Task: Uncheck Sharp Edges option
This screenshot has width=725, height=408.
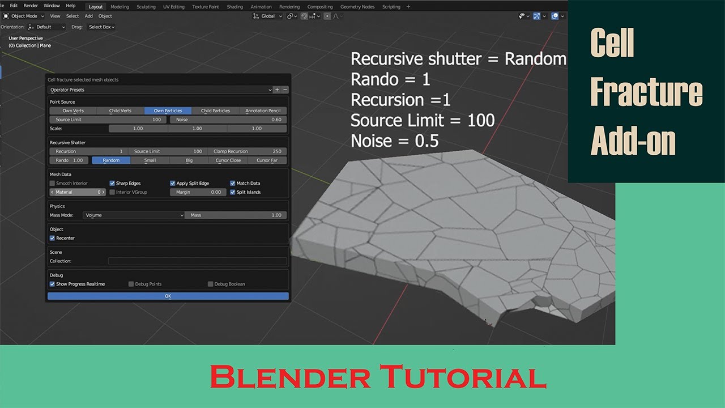Action: pos(112,183)
